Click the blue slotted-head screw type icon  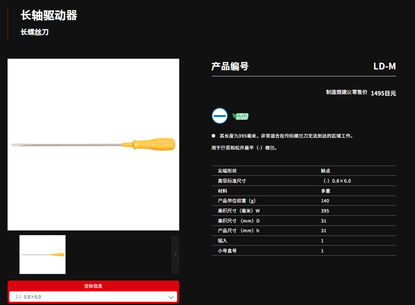tap(220, 116)
